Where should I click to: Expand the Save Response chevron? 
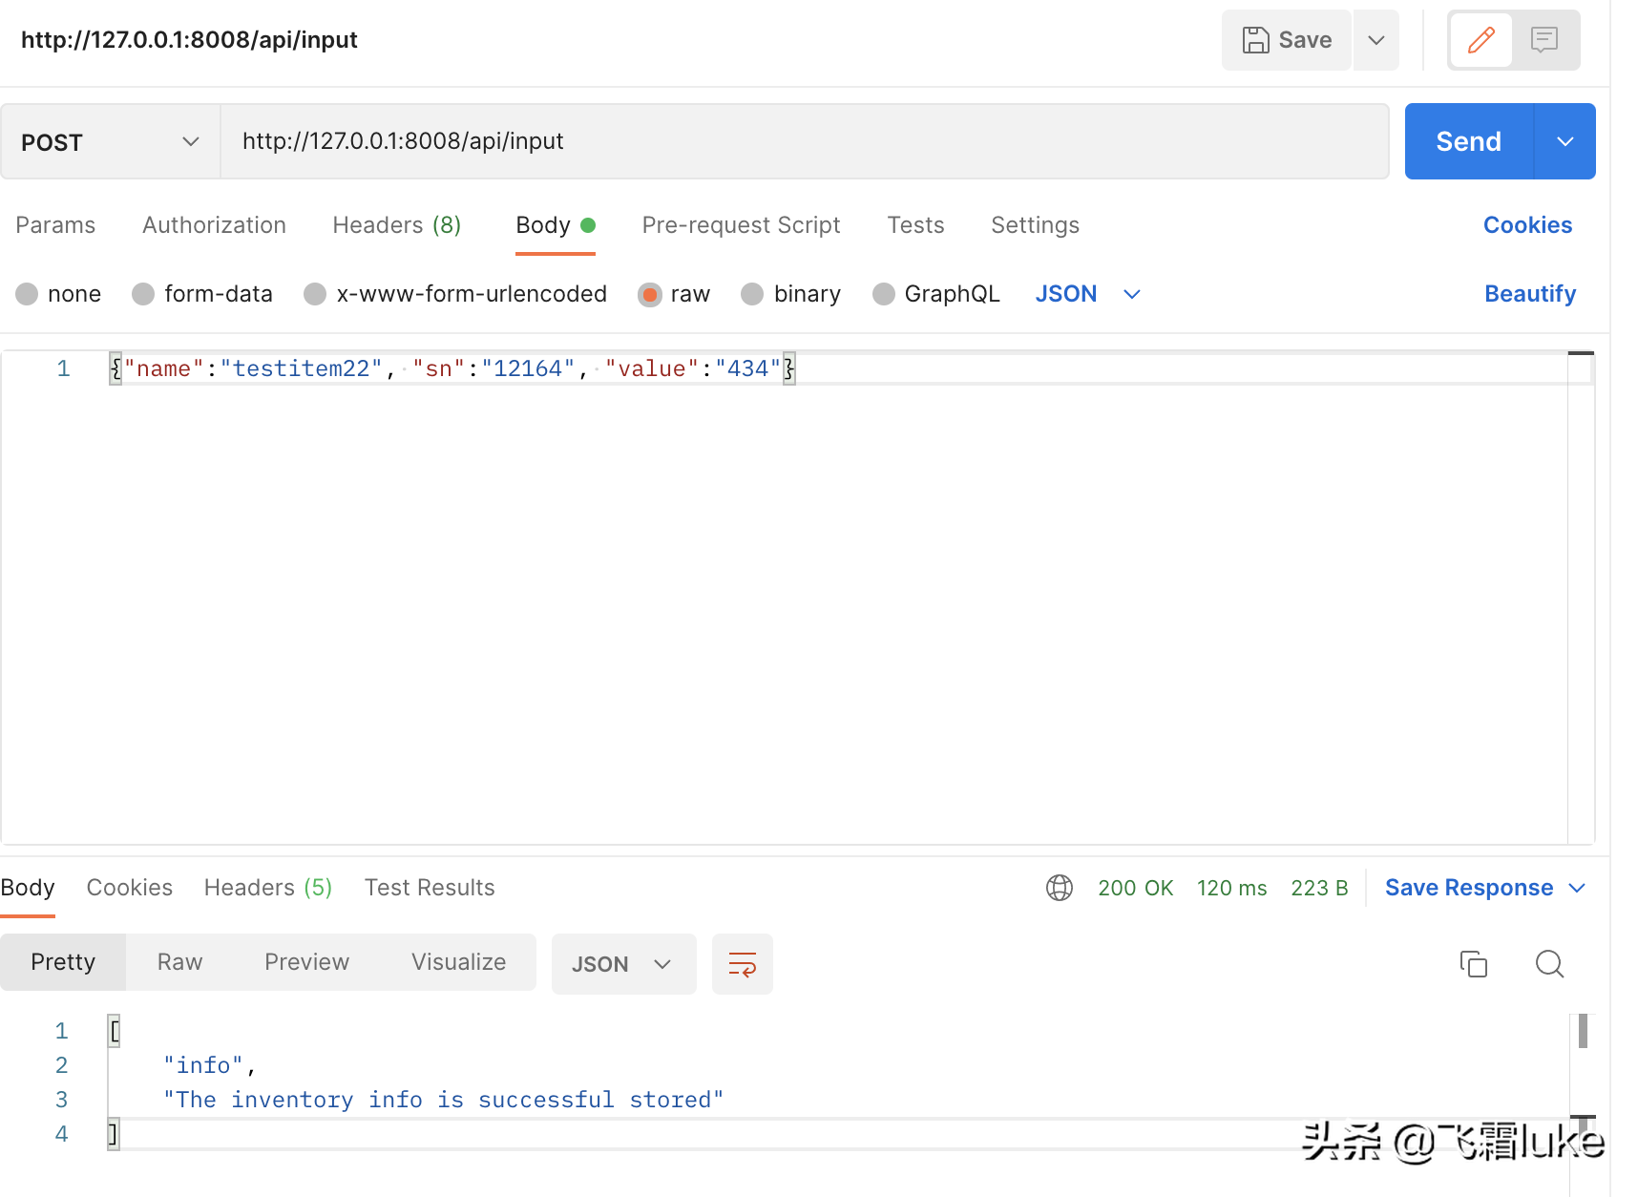click(x=1577, y=888)
